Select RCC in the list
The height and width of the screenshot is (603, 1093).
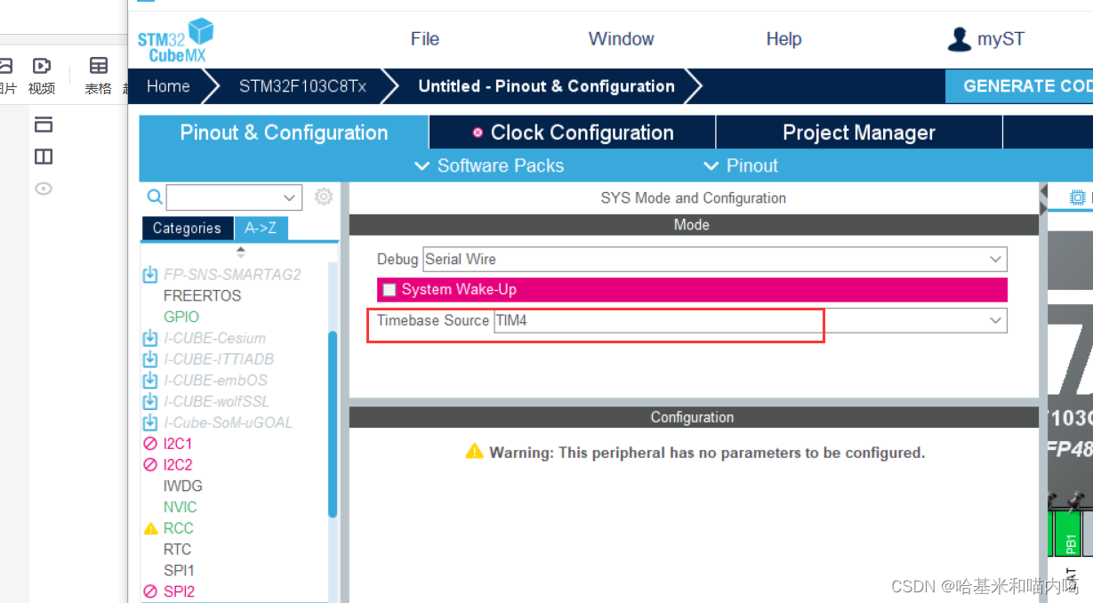point(178,528)
